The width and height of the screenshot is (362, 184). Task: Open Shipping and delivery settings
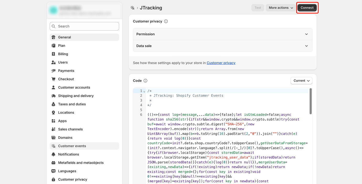click(76, 96)
